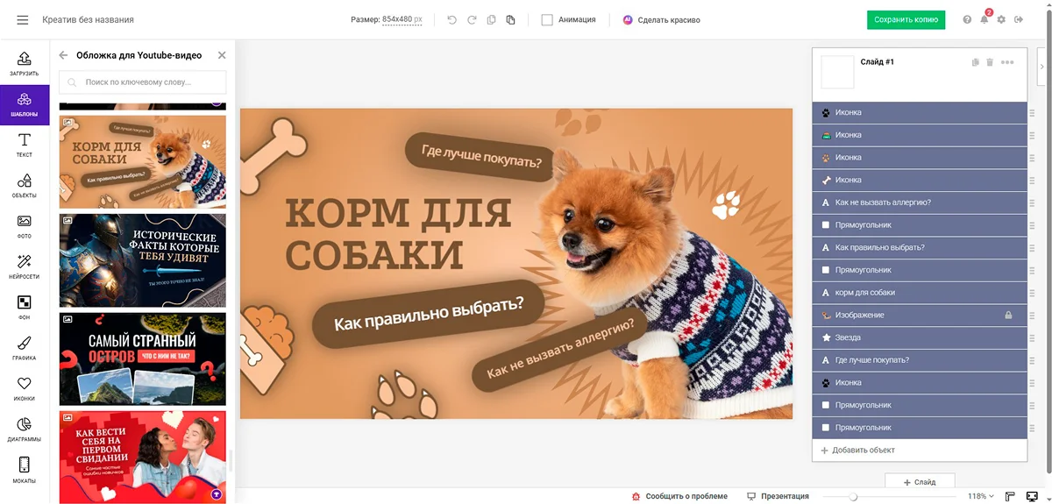Click the zoom slider handle

point(852,497)
